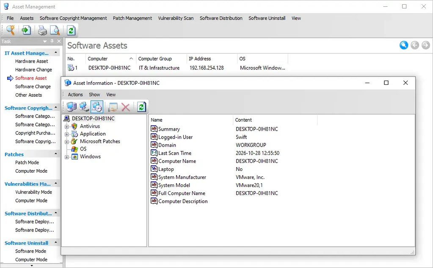Viewport: 433px width, 268px height.
Task: Sort by the Computer column header
Action: [x=110, y=59]
